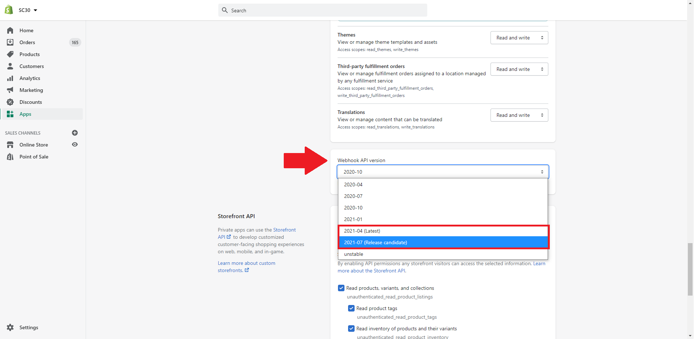
Task: Open Learn more about custom storefronts link
Action: pyautogui.click(x=247, y=267)
